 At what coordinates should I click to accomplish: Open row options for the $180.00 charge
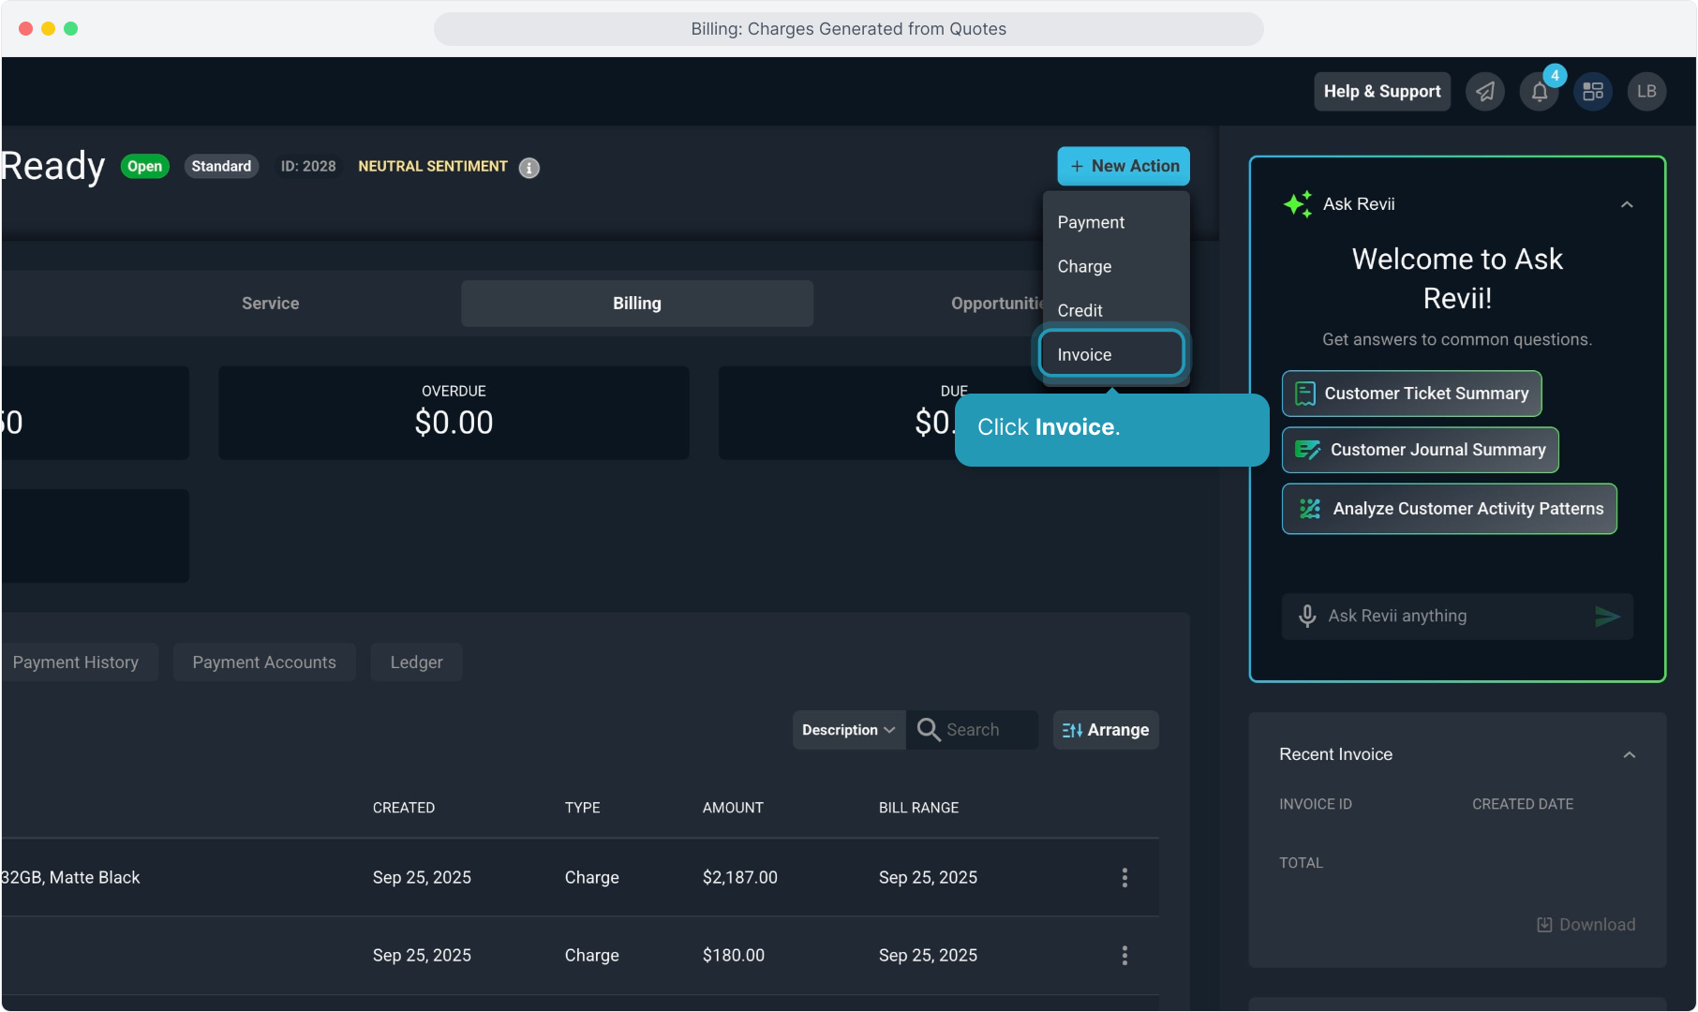click(1125, 955)
